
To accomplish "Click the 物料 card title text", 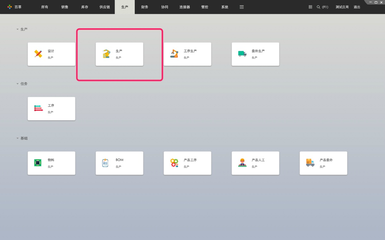I will coord(51,160).
